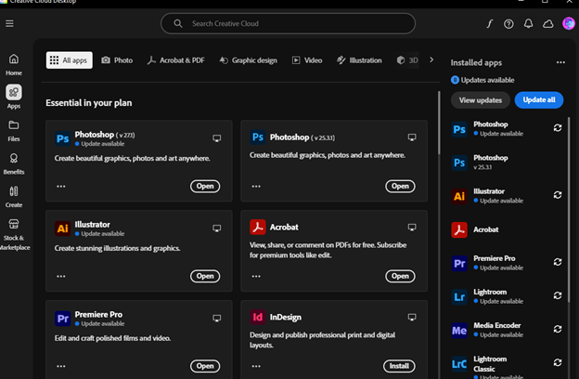Update Premiere Pro via refresh icon
The image size is (579, 379).
pos(558,262)
